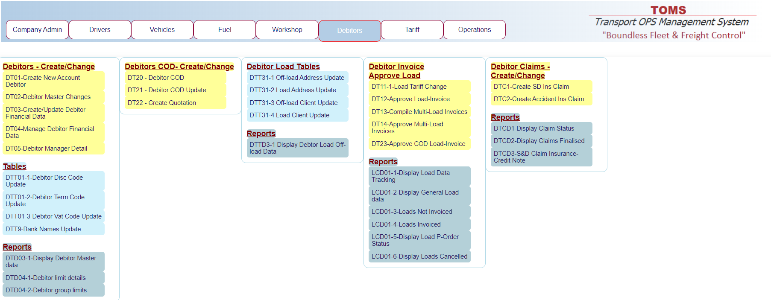Go to the Vehicles tab
771x300 pixels.
click(162, 30)
